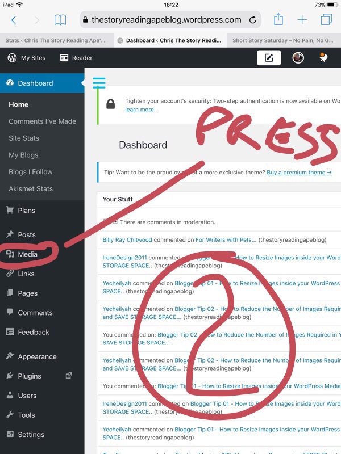Toggle the sidebar hamburger menu
Viewport: 341px width, 454px height.
click(x=99, y=83)
